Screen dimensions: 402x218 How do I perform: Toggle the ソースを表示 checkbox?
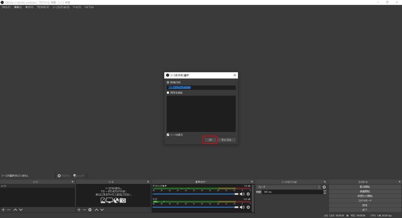coord(168,135)
